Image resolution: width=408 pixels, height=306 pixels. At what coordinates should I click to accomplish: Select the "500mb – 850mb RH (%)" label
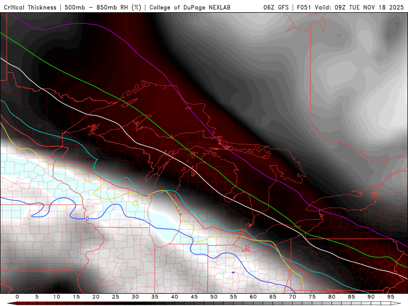coord(103,7)
